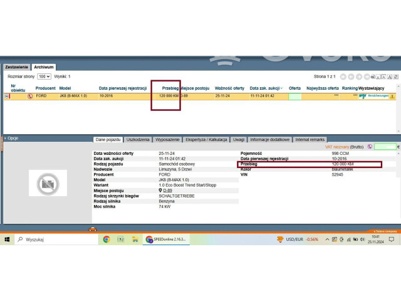Open the page size dropdown

click(44, 77)
